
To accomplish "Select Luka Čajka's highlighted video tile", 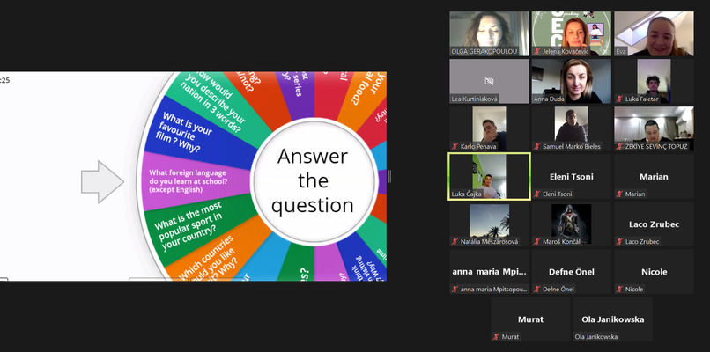I will [489, 175].
